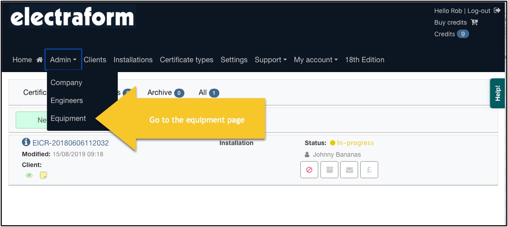Switch to the Archive tab
508x227 pixels.
tap(166, 93)
